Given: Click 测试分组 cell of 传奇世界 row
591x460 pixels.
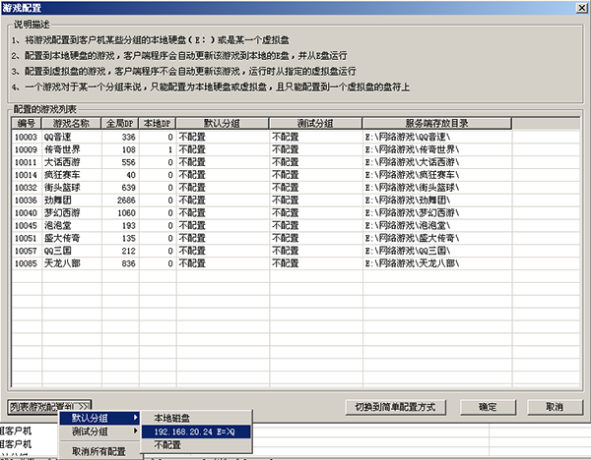Looking at the screenshot, I should (315, 149).
